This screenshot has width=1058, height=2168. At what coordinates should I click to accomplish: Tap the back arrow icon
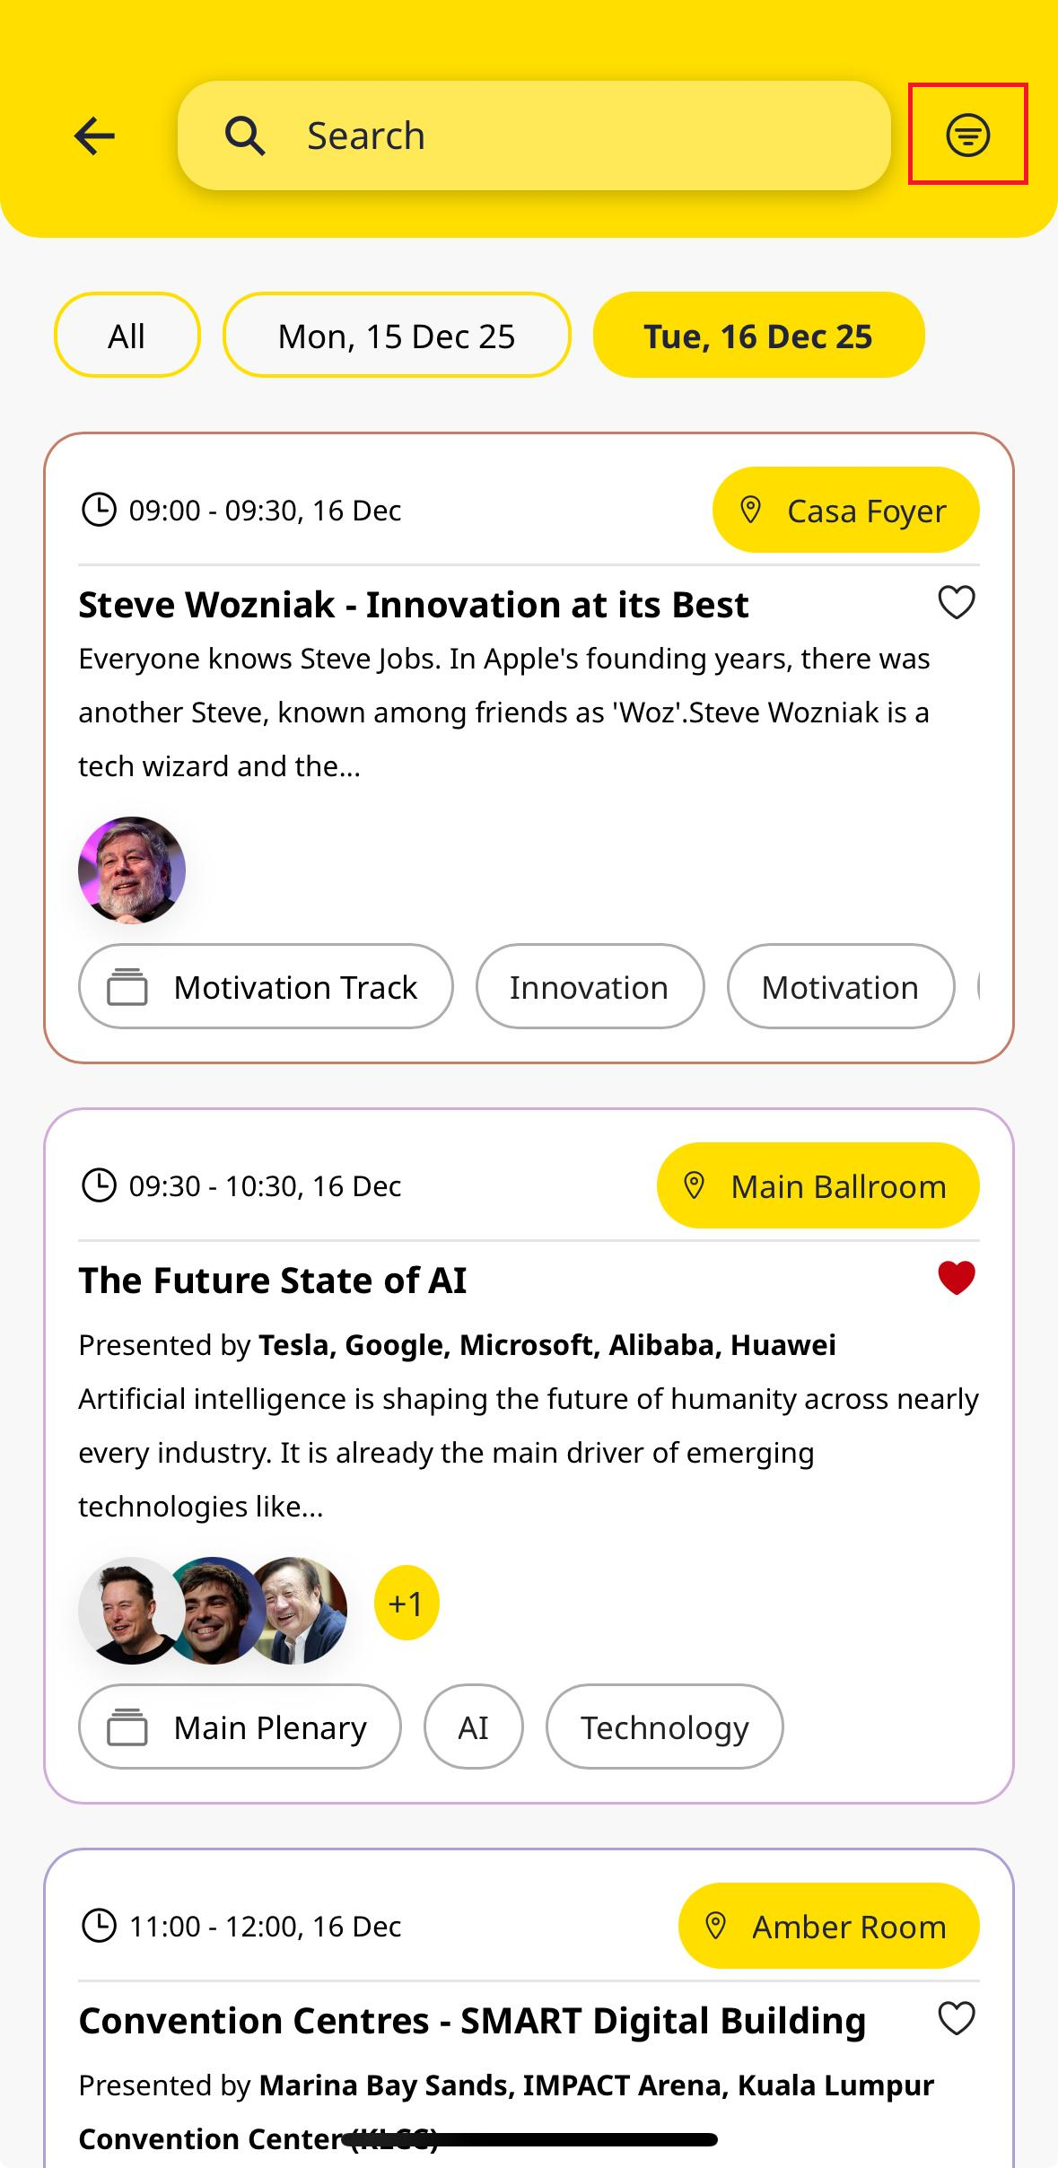point(94,136)
